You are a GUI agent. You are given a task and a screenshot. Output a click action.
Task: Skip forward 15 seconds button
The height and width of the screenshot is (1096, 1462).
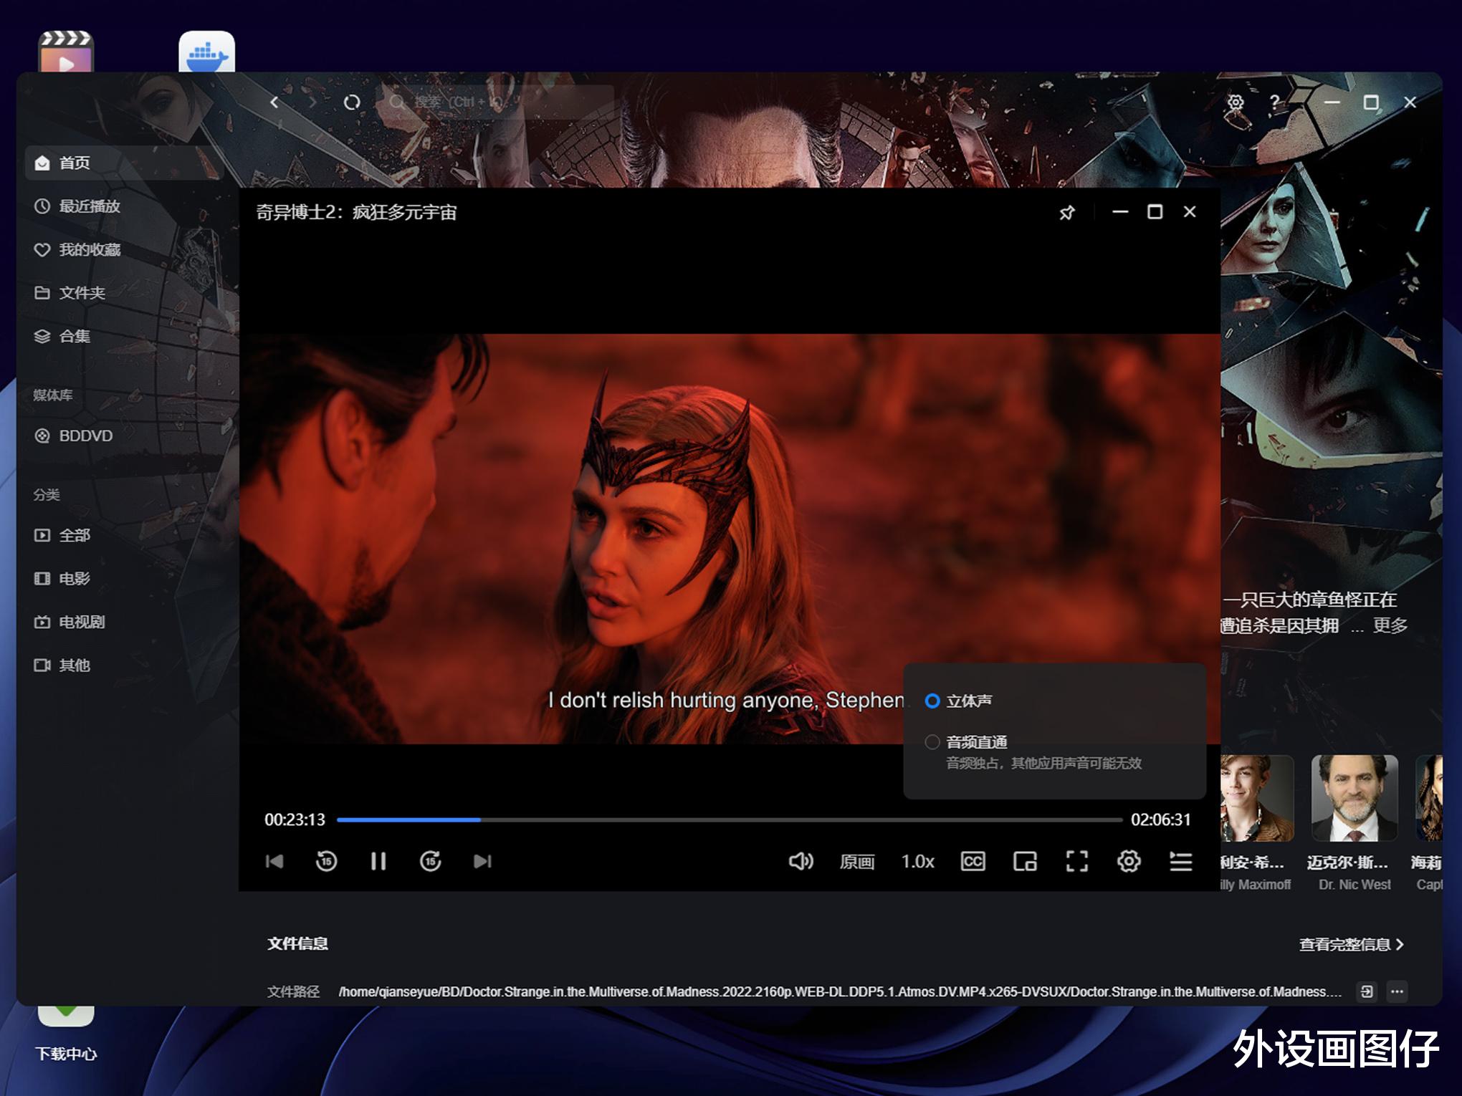click(430, 861)
